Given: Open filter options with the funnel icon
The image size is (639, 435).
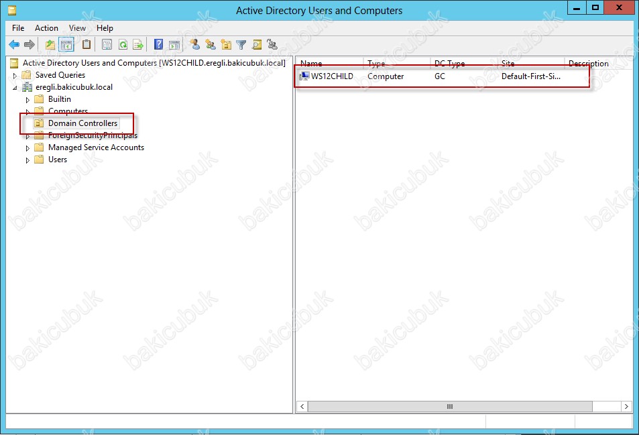Looking at the screenshot, I should coord(241,44).
